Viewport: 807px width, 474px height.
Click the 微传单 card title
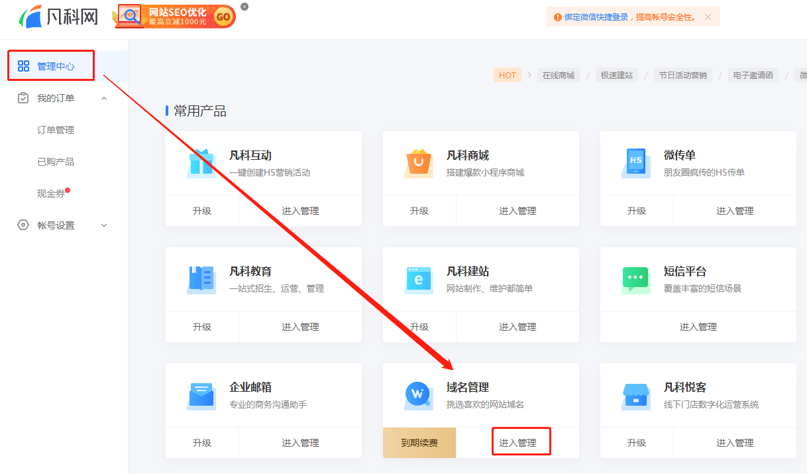680,156
